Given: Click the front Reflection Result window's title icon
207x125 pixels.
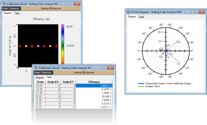Looking at the screenshot, I should tap(36, 68).
